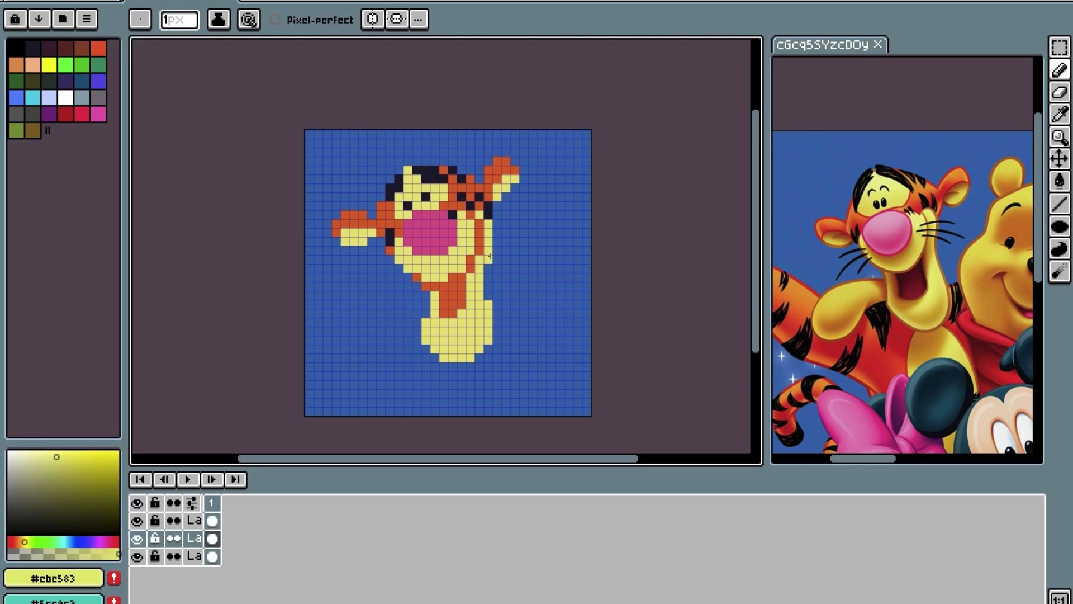The height and width of the screenshot is (604, 1073).
Task: Select the top layer name
Action: (193, 521)
